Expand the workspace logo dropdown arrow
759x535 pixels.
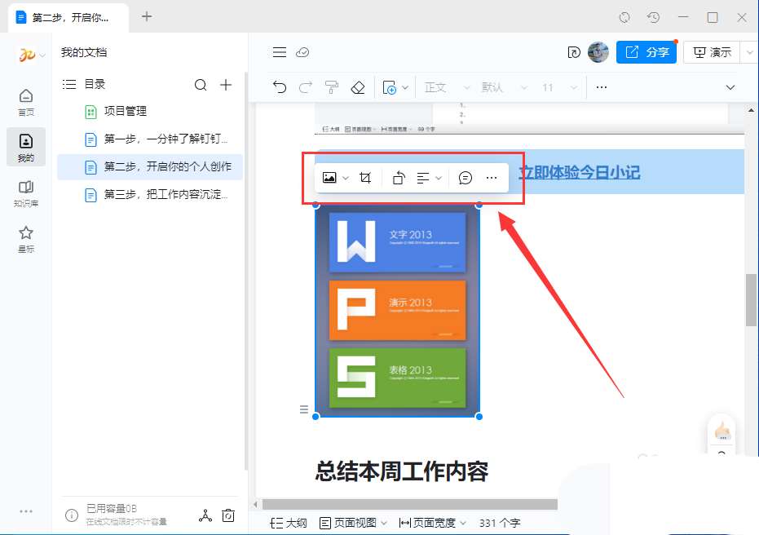pos(42,55)
